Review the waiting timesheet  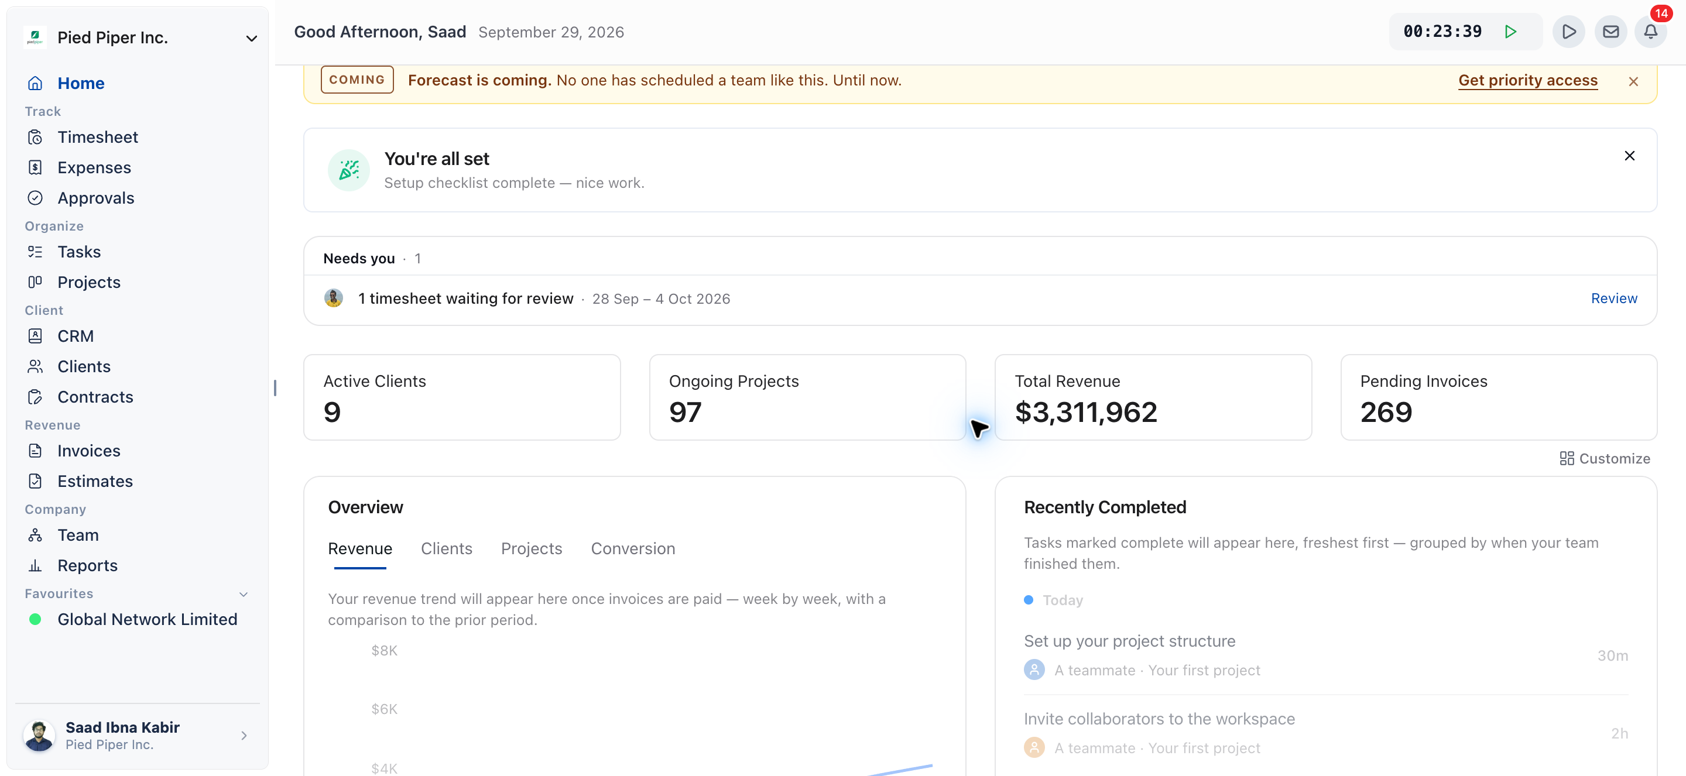1613,298
